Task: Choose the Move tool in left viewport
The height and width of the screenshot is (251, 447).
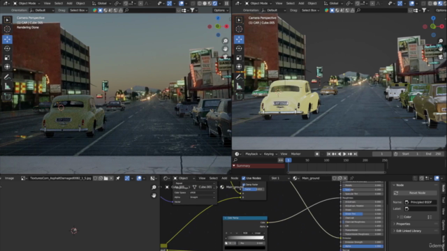Action: click(7, 39)
